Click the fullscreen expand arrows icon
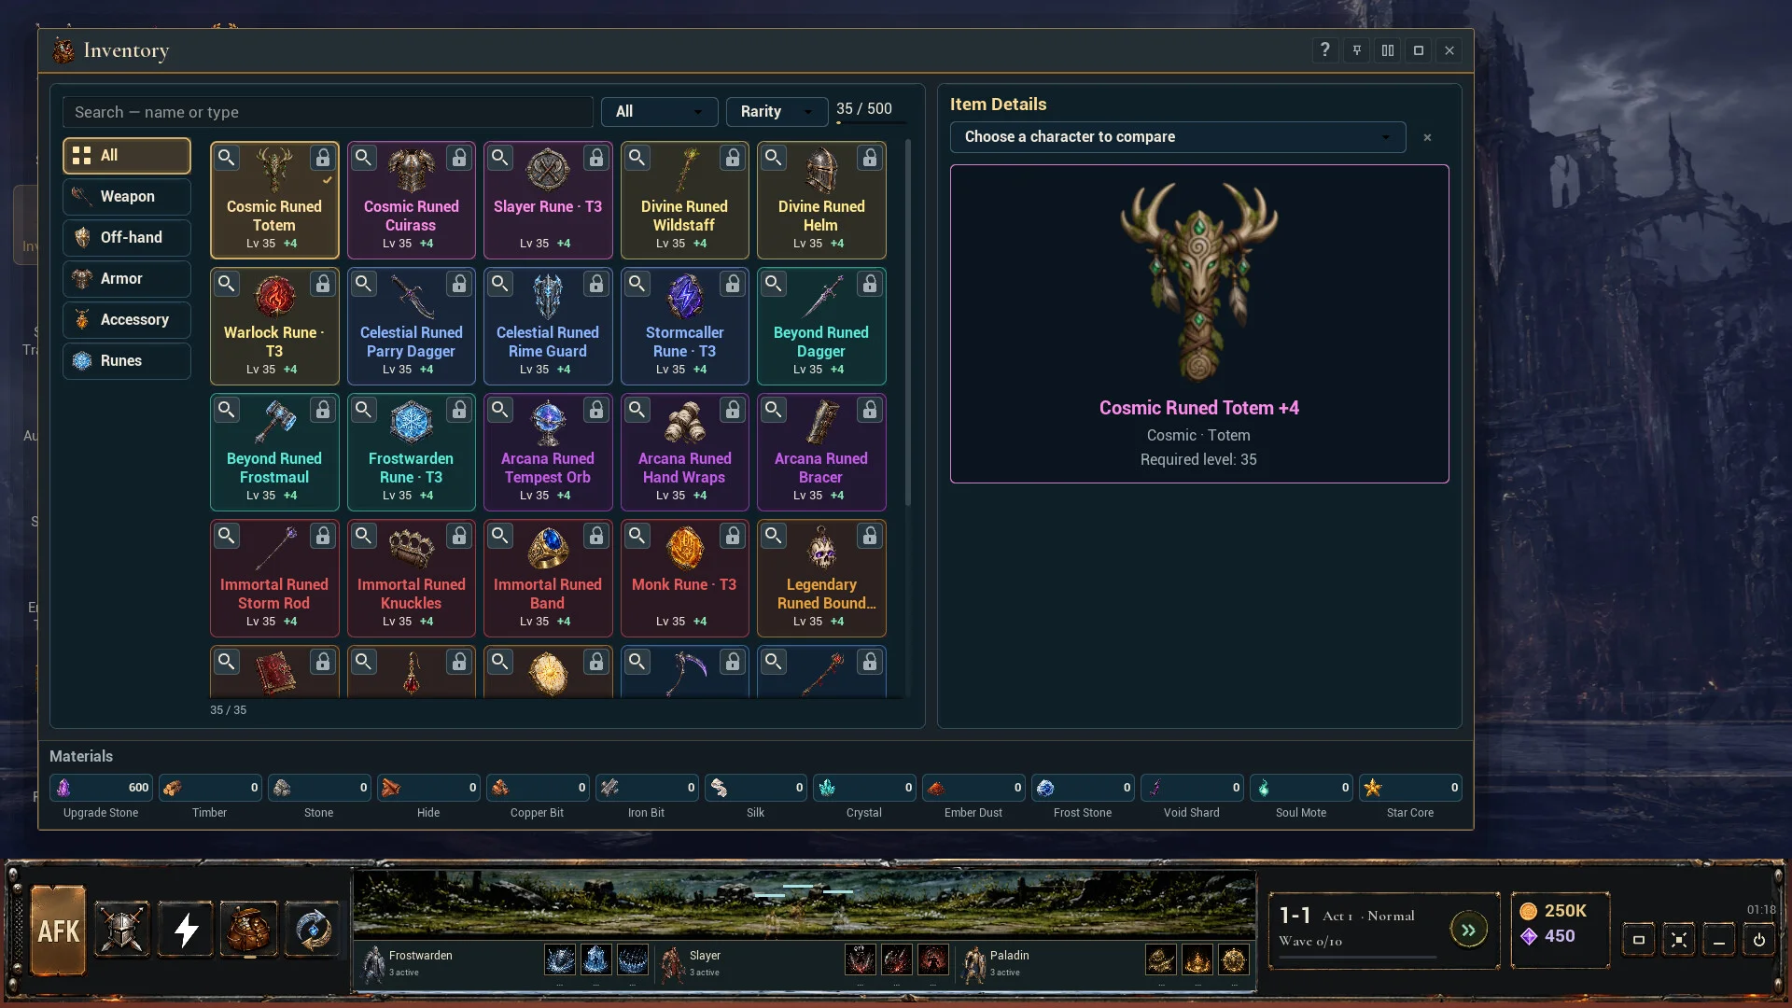 point(1679,940)
